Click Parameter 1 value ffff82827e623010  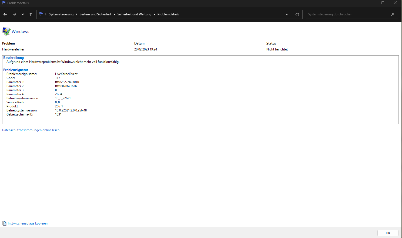67,82
